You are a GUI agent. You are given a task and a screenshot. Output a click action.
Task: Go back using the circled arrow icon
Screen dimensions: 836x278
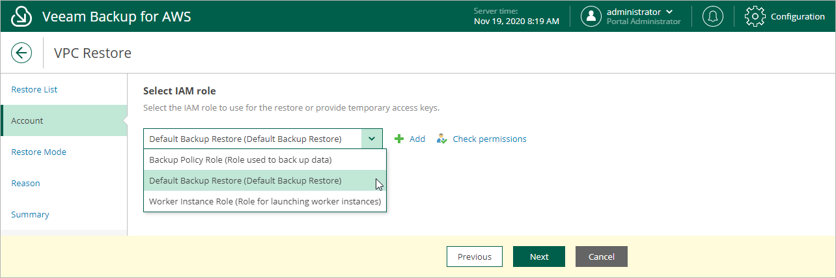pos(21,53)
